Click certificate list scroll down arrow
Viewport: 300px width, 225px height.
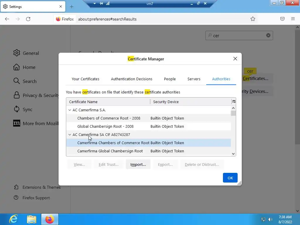click(233, 154)
